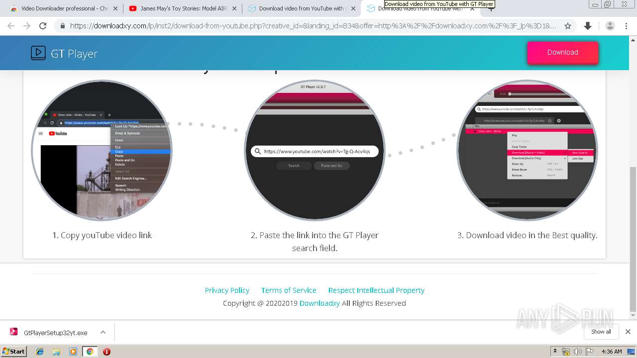This screenshot has width=637, height=358.
Task: Reload the current page
Action: pos(43,26)
